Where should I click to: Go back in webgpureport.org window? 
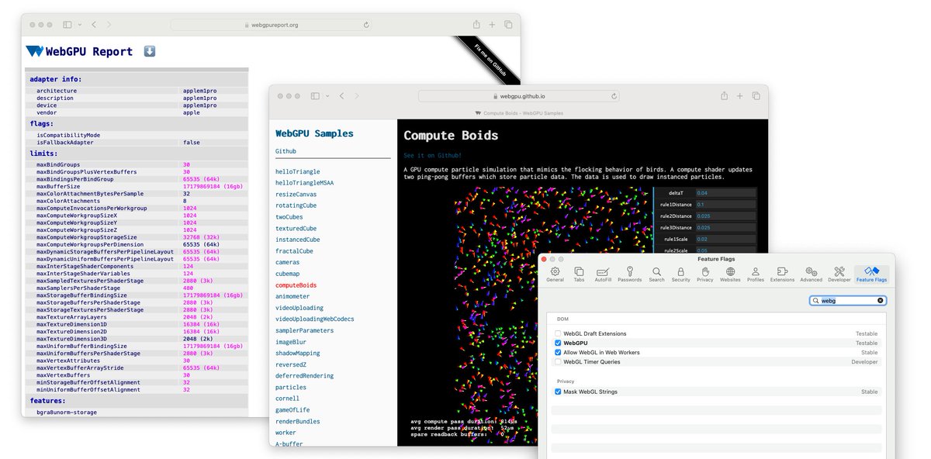click(x=95, y=25)
